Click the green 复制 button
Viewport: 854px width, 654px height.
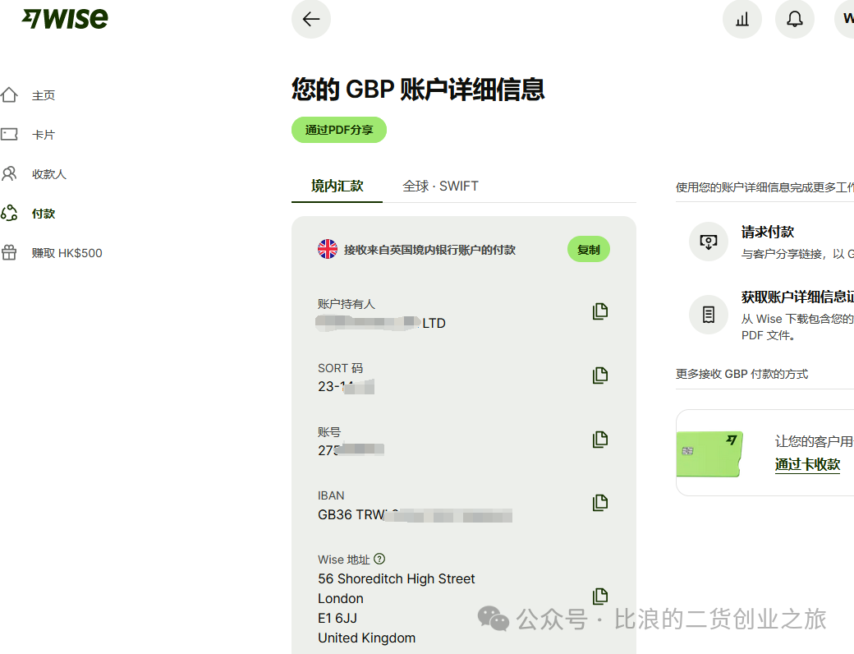589,250
